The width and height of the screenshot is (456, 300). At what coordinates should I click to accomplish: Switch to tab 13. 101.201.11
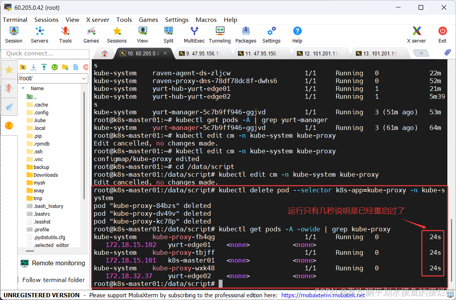coord(379,53)
